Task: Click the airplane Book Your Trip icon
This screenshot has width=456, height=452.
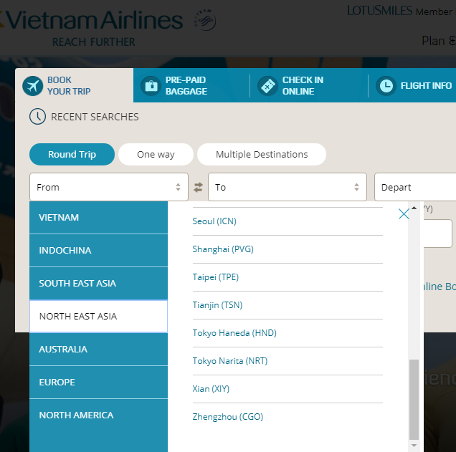Action: click(32, 86)
